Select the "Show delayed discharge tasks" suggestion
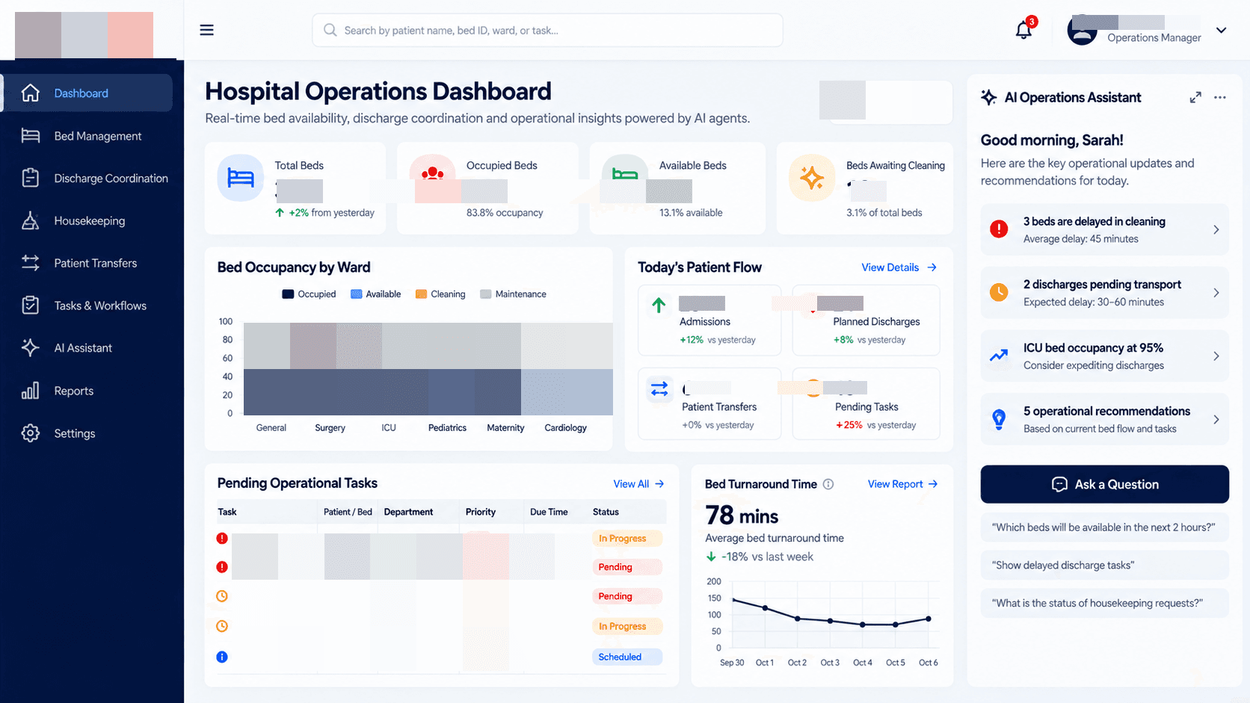The width and height of the screenshot is (1250, 703). pos(1104,566)
